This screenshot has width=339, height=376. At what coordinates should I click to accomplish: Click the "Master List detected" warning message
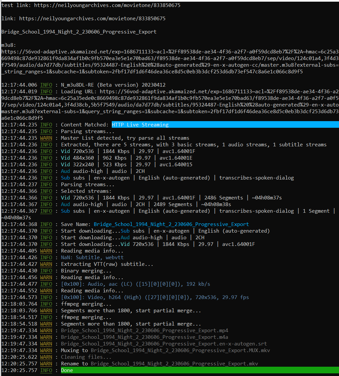[125, 138]
